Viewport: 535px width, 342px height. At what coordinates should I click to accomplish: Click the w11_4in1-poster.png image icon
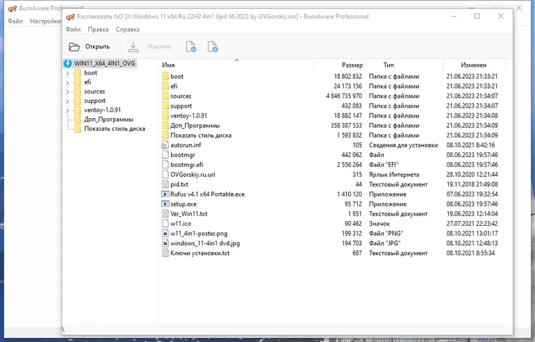pos(165,233)
